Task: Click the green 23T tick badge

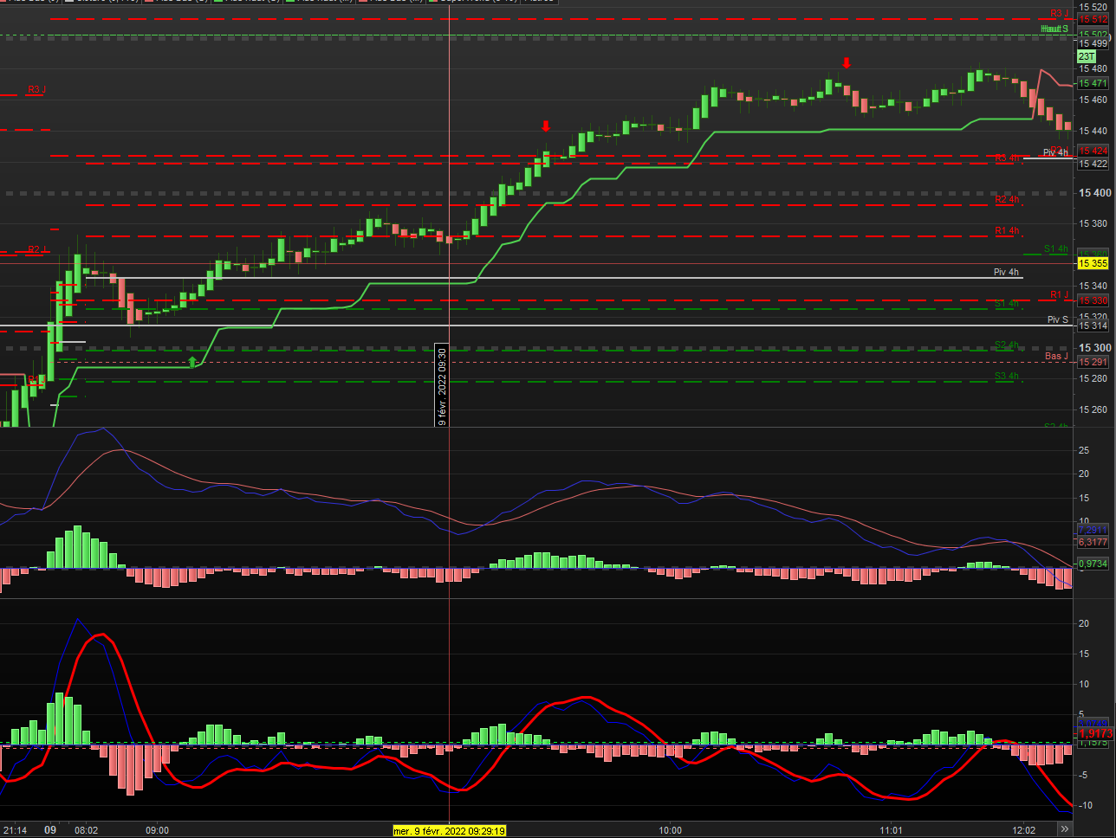Action: pos(1087,56)
